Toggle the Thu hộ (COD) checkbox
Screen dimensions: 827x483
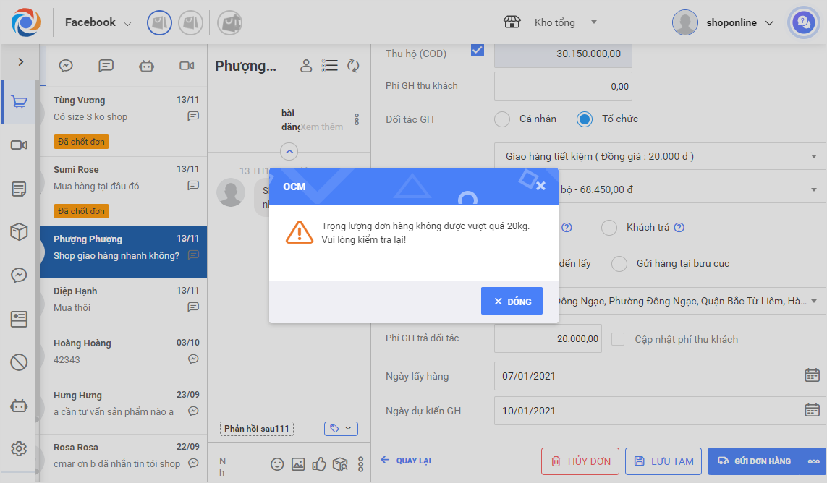coord(478,50)
